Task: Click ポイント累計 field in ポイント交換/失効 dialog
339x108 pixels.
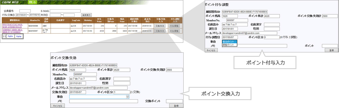Action: 122,70
